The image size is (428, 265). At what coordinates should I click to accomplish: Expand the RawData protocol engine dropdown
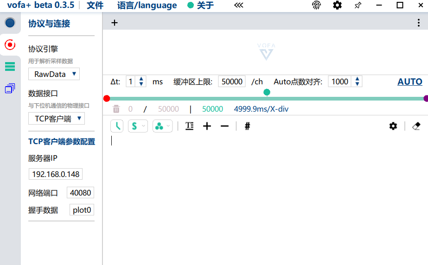click(x=54, y=74)
